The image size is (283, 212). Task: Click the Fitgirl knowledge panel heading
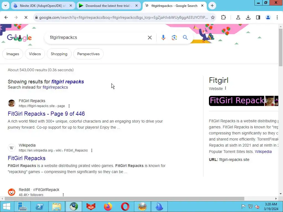click(219, 80)
